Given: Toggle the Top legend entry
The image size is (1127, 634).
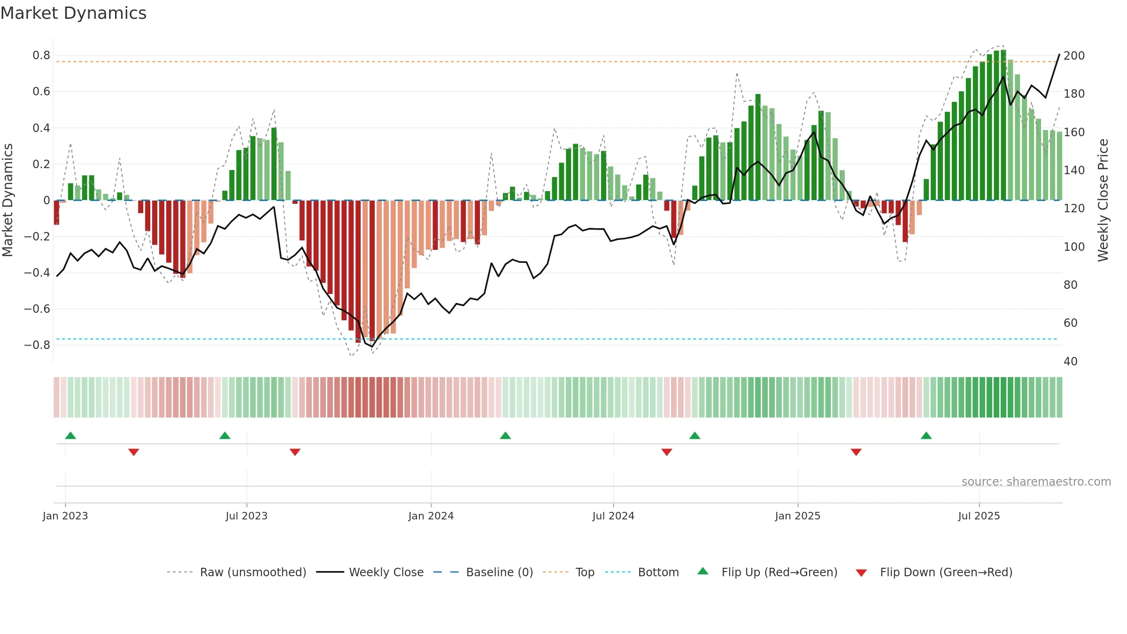Looking at the screenshot, I should (x=568, y=572).
